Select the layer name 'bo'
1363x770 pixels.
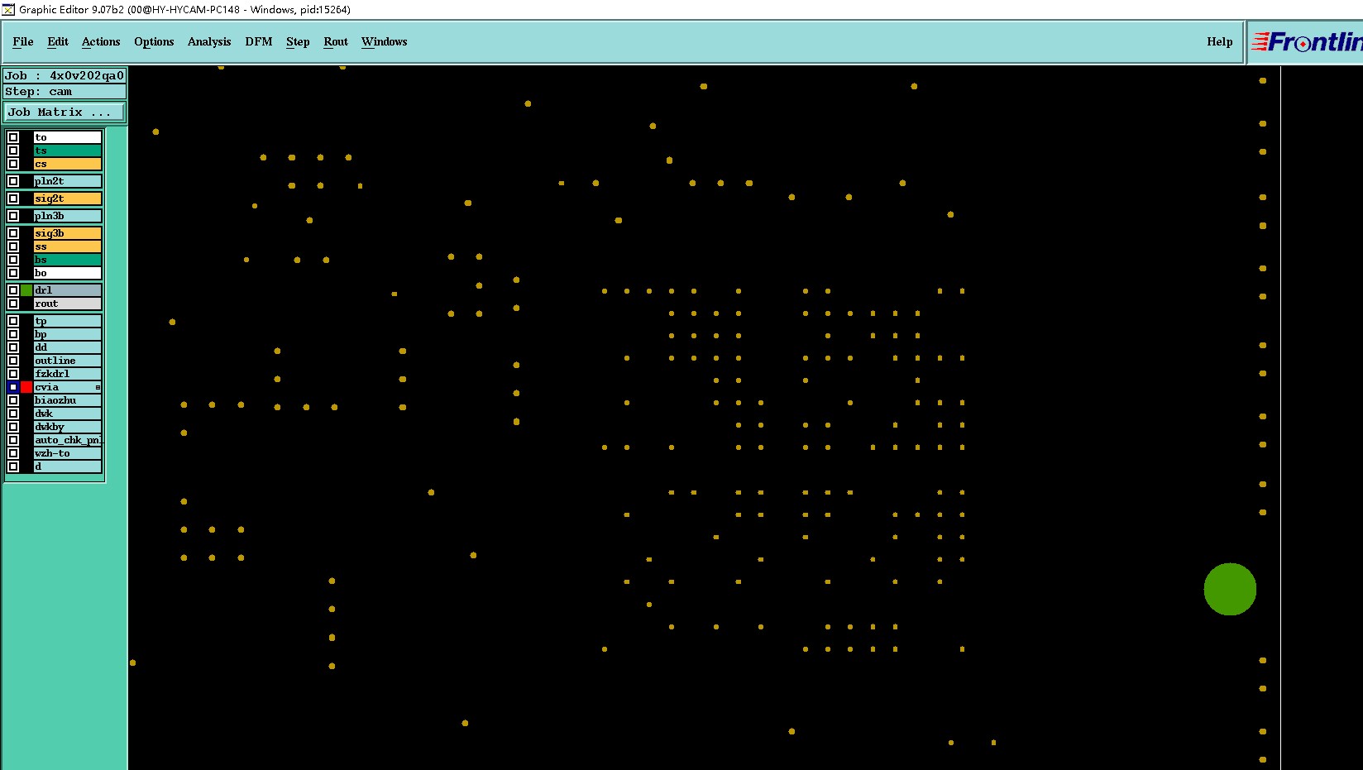pyautogui.click(x=68, y=273)
